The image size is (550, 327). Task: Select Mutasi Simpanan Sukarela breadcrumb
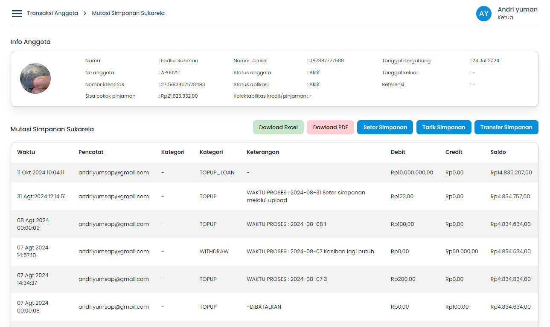[x=128, y=13]
